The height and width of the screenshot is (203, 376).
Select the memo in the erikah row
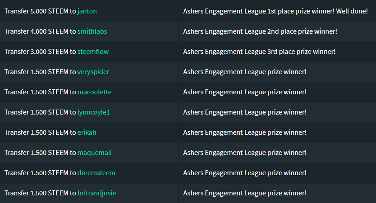coord(245,132)
